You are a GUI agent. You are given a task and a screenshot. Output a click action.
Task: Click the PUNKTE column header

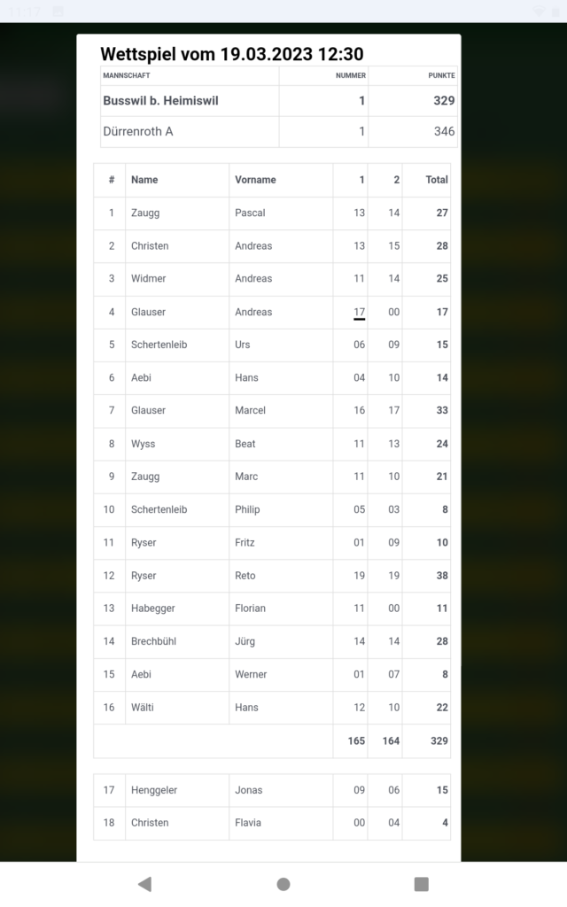(x=441, y=76)
